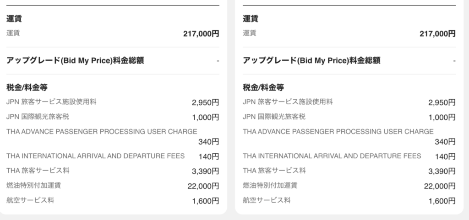469x220 pixels.
Task: Click the 217,000円 fare in the left card
Action: click(x=201, y=33)
